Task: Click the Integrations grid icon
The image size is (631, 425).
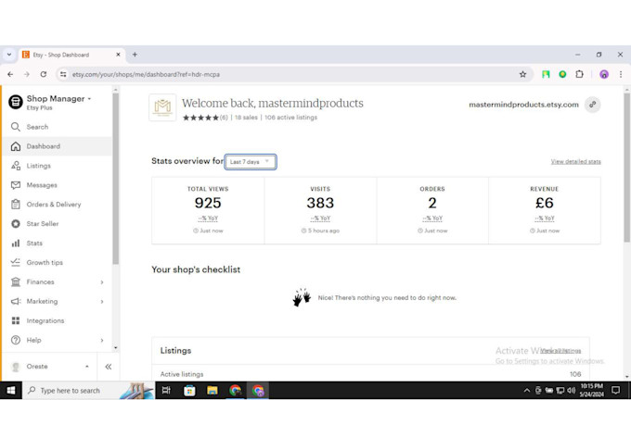Action: 16,320
